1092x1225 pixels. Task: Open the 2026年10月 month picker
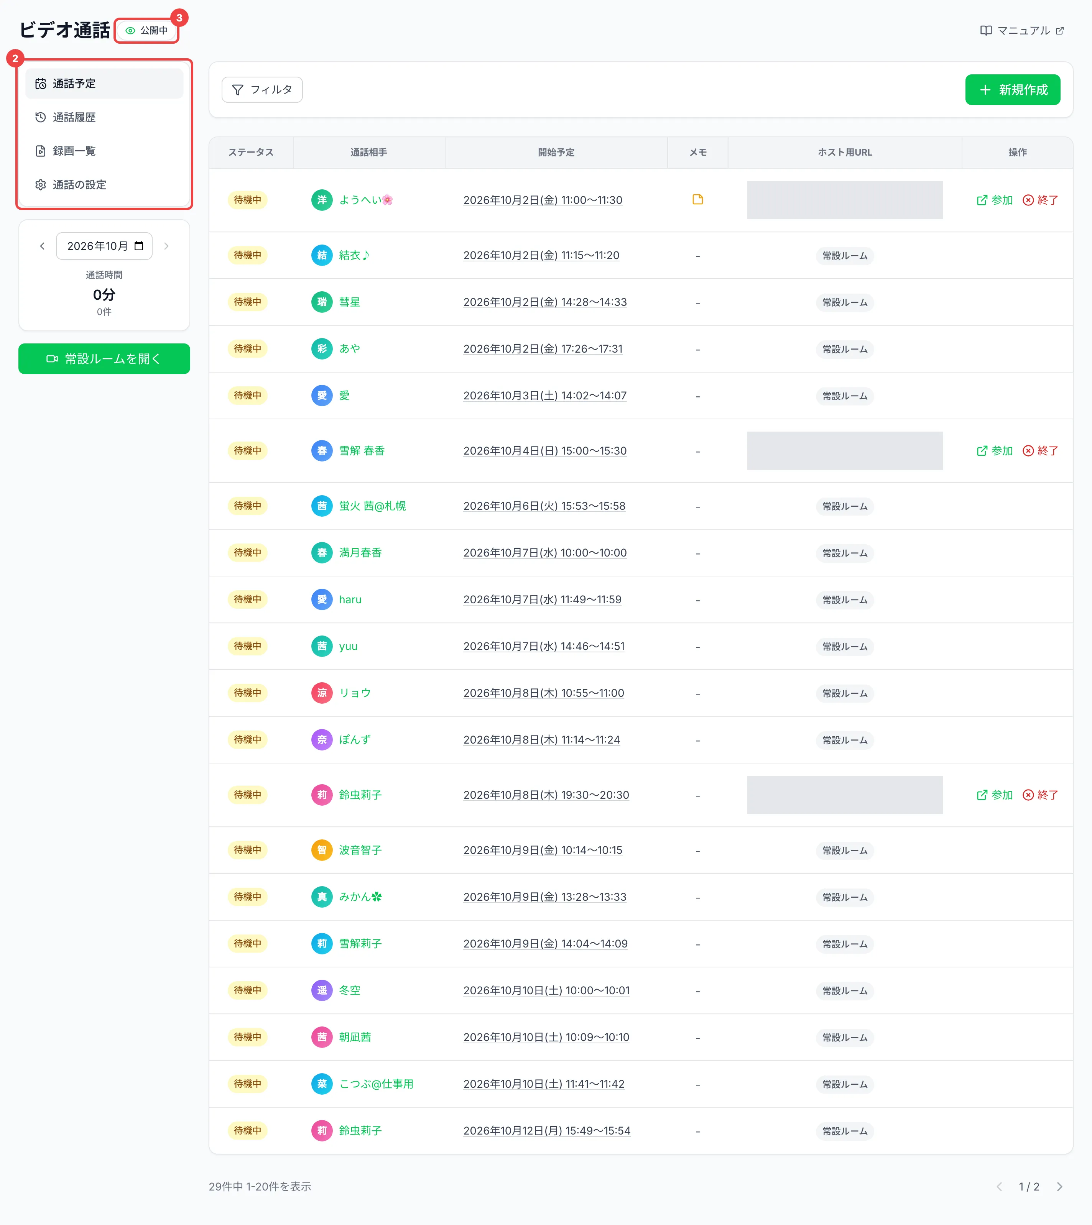pos(104,246)
